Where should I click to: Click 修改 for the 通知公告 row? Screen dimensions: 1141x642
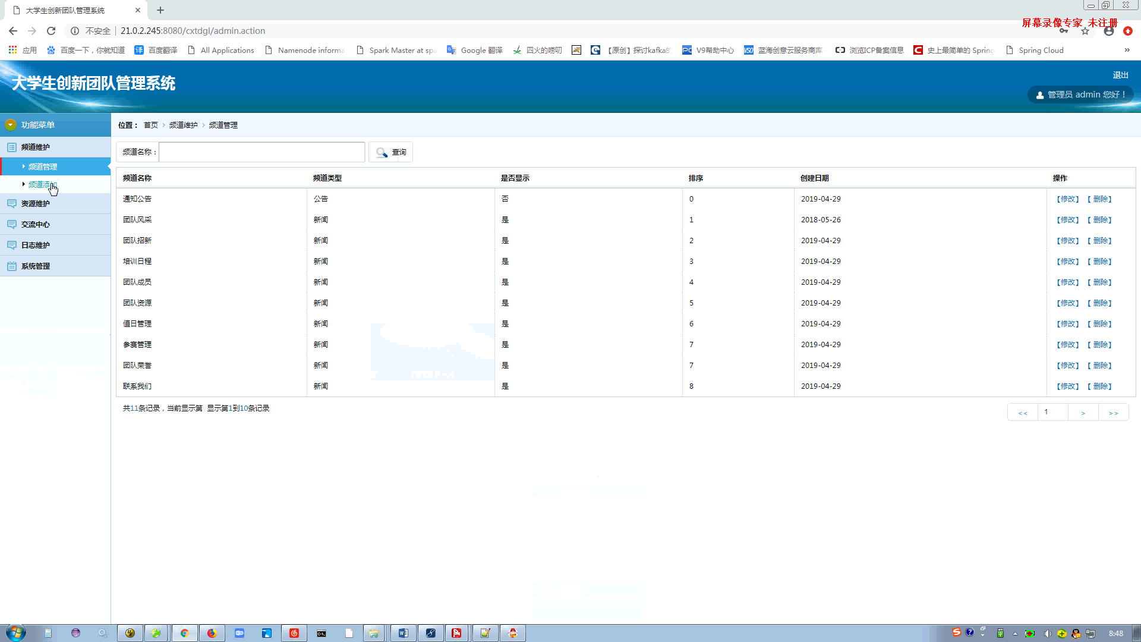tap(1068, 199)
